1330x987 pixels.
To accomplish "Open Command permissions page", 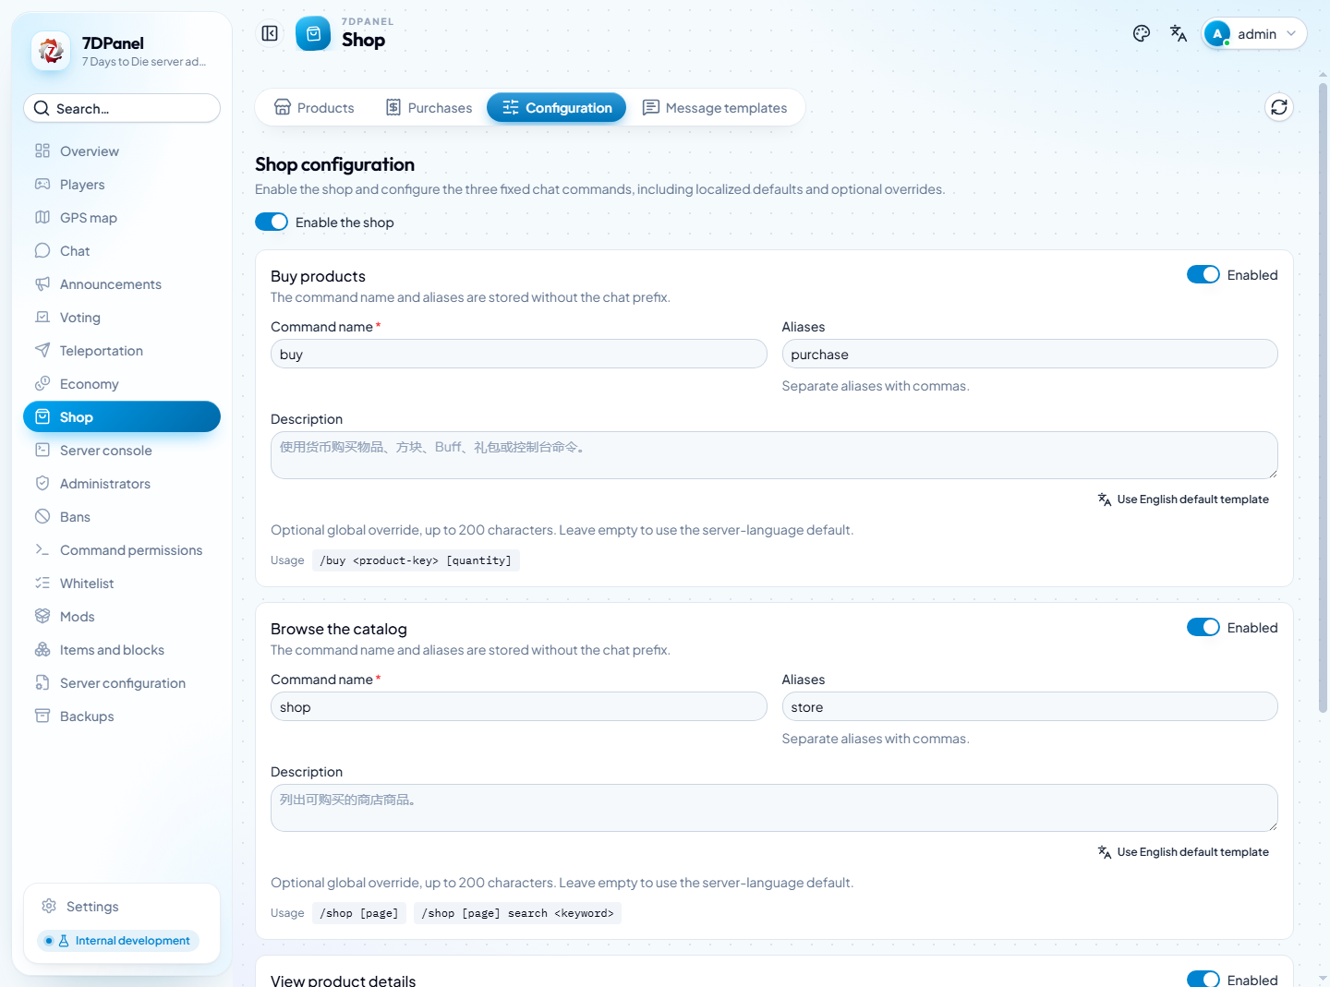I will coord(122,550).
